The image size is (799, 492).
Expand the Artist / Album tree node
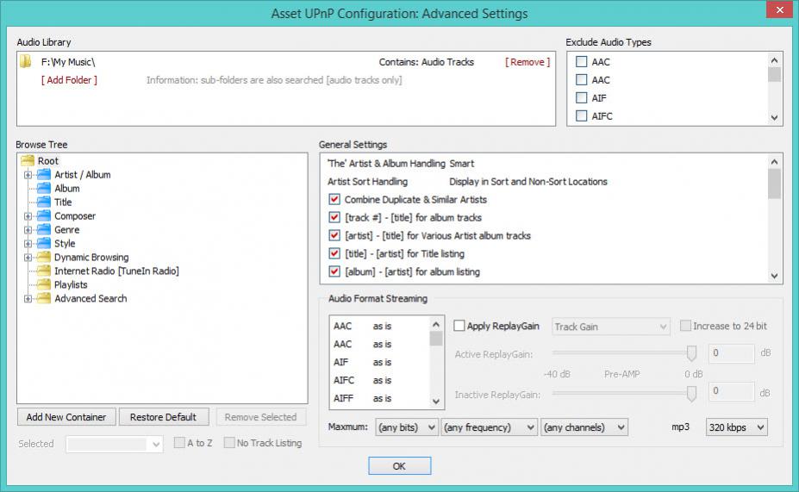[28, 175]
